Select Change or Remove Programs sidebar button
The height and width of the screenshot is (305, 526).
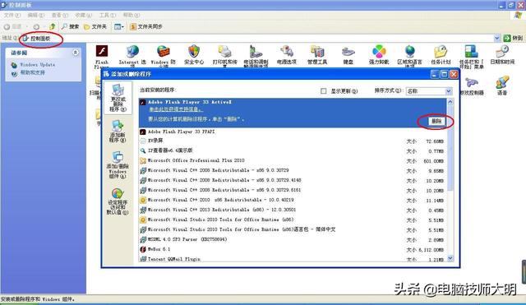pyautogui.click(x=118, y=98)
